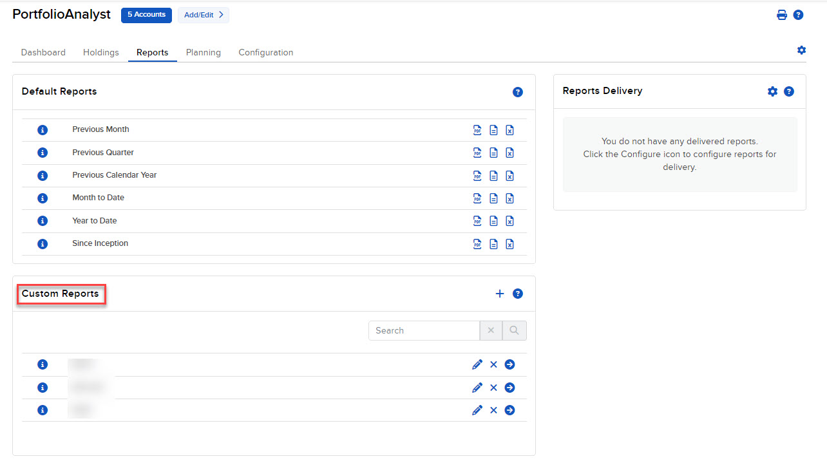The height and width of the screenshot is (470, 827).
Task: Open the Planning tab
Action: coord(203,52)
